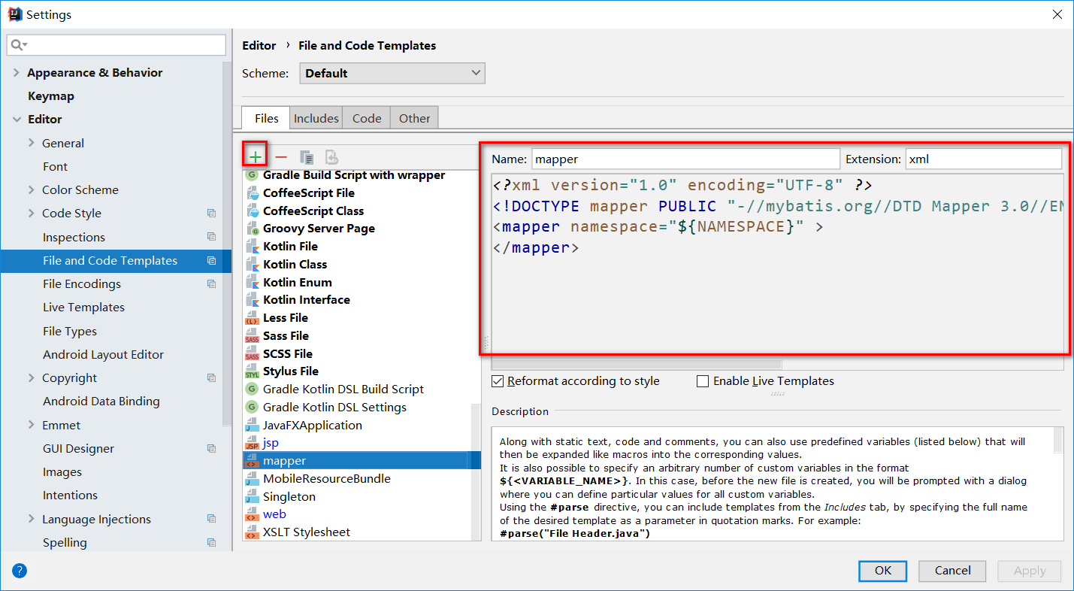Screen dimensions: 1074x591
Task: Select Live Templates in settings tree
Action: (83, 308)
